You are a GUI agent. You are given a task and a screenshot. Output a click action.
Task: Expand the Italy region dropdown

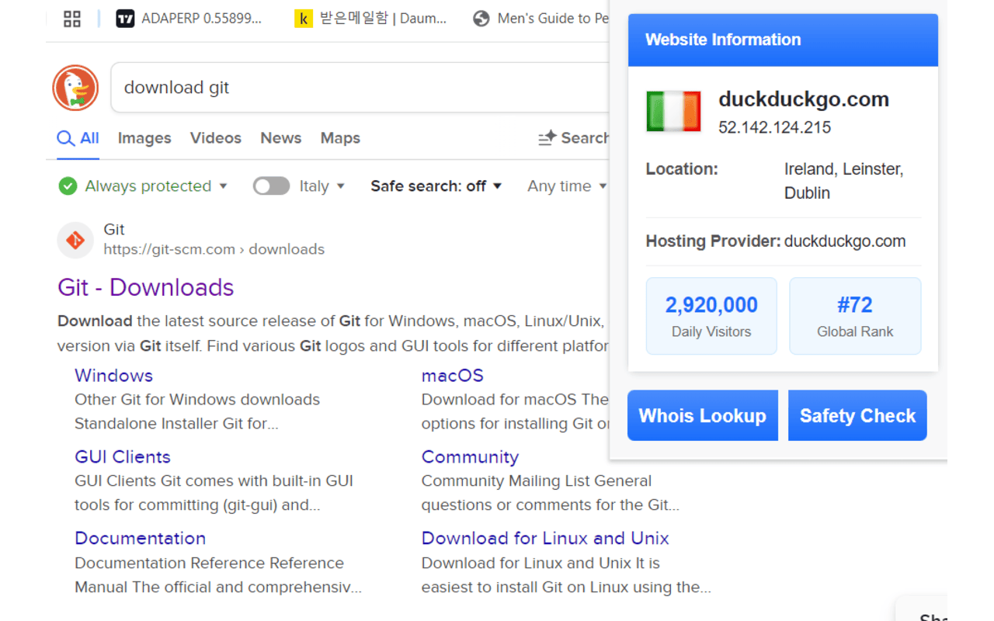(x=340, y=186)
